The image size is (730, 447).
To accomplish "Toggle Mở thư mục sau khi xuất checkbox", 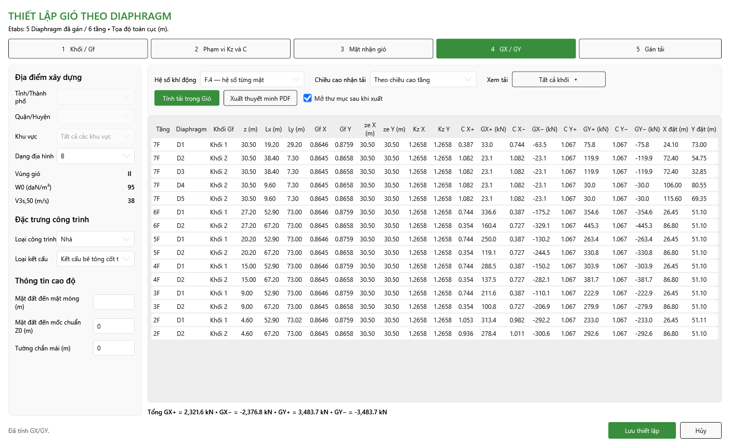I will pos(307,98).
